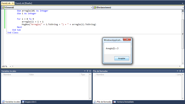Pin the Variables locales panel

[87, 71]
